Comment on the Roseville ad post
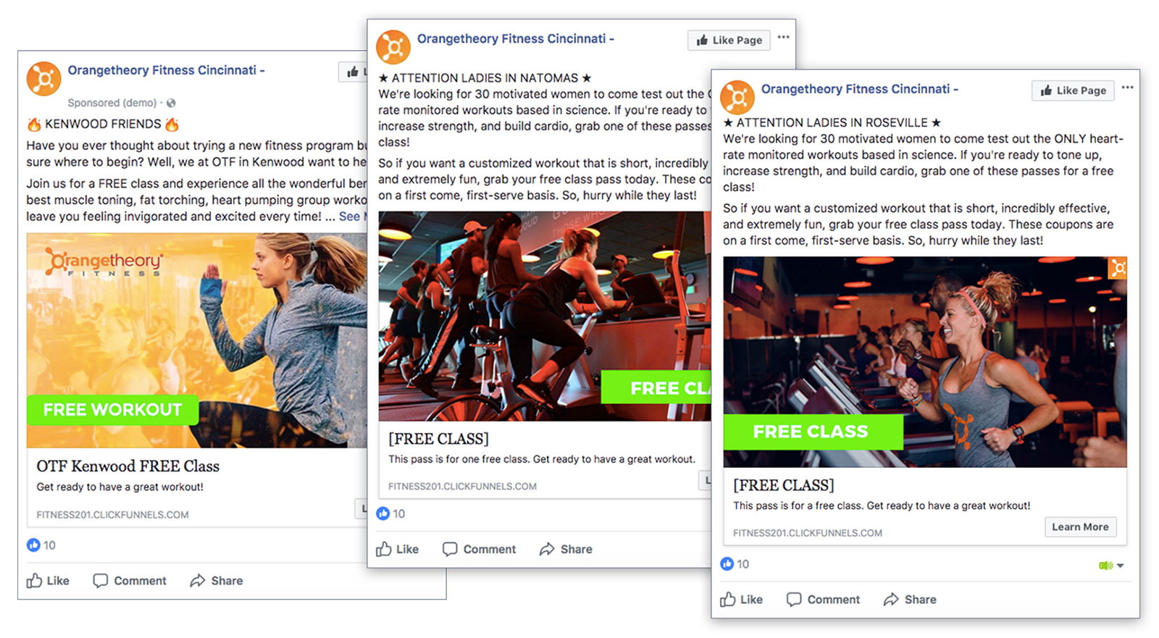Viewport: 1159px width, 638px height. [823, 600]
